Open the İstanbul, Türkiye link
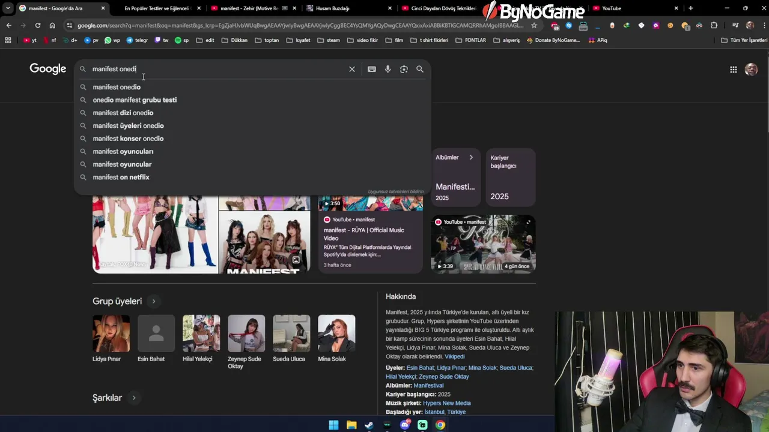The image size is (769, 432). (445, 412)
